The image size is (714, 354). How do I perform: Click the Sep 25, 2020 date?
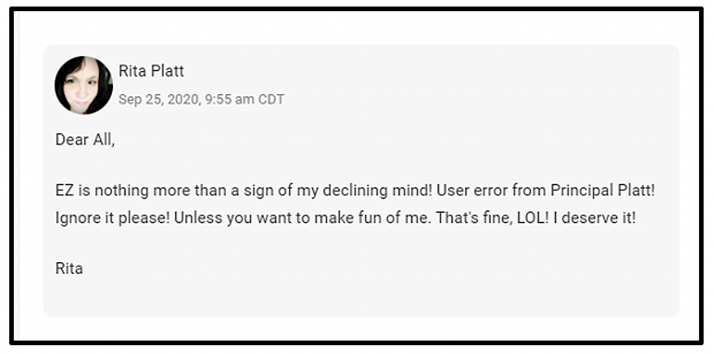pos(159,99)
